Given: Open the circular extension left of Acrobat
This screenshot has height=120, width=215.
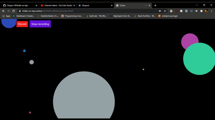Looking at the screenshot, I should click(171, 11).
